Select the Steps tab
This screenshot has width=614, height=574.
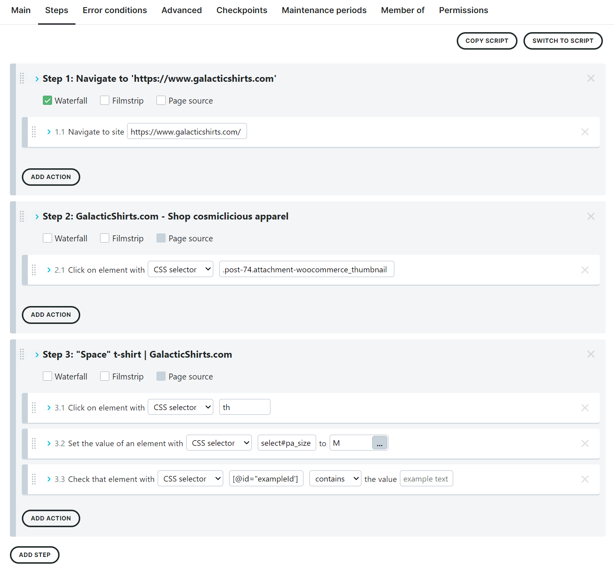pyautogui.click(x=57, y=10)
